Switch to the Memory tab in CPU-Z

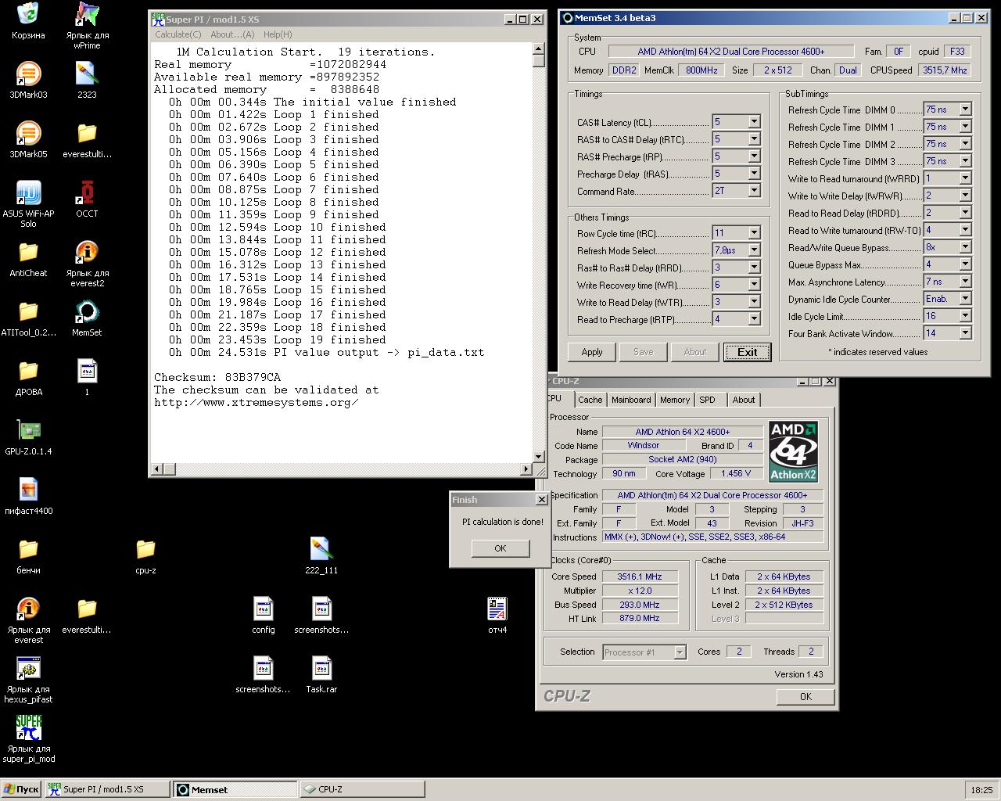click(675, 400)
